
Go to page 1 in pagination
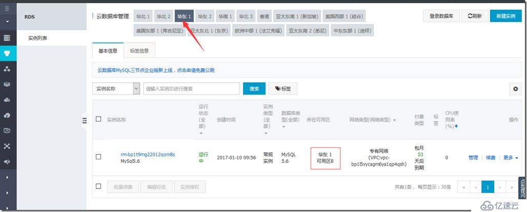[488, 187]
